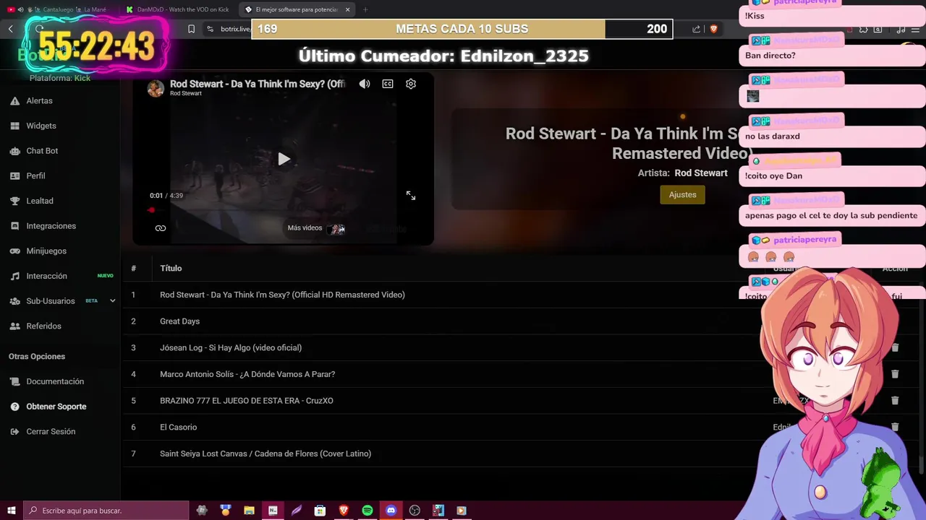Open the Brave Shields icon
Screen dimensions: 926x520
click(x=713, y=29)
